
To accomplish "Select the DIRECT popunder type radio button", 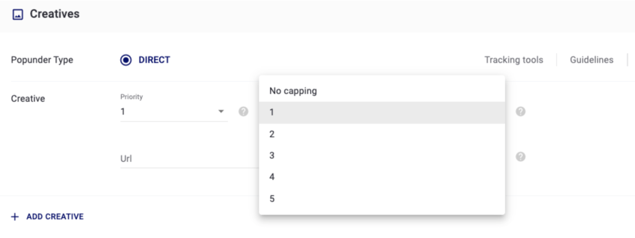I will tap(126, 60).
